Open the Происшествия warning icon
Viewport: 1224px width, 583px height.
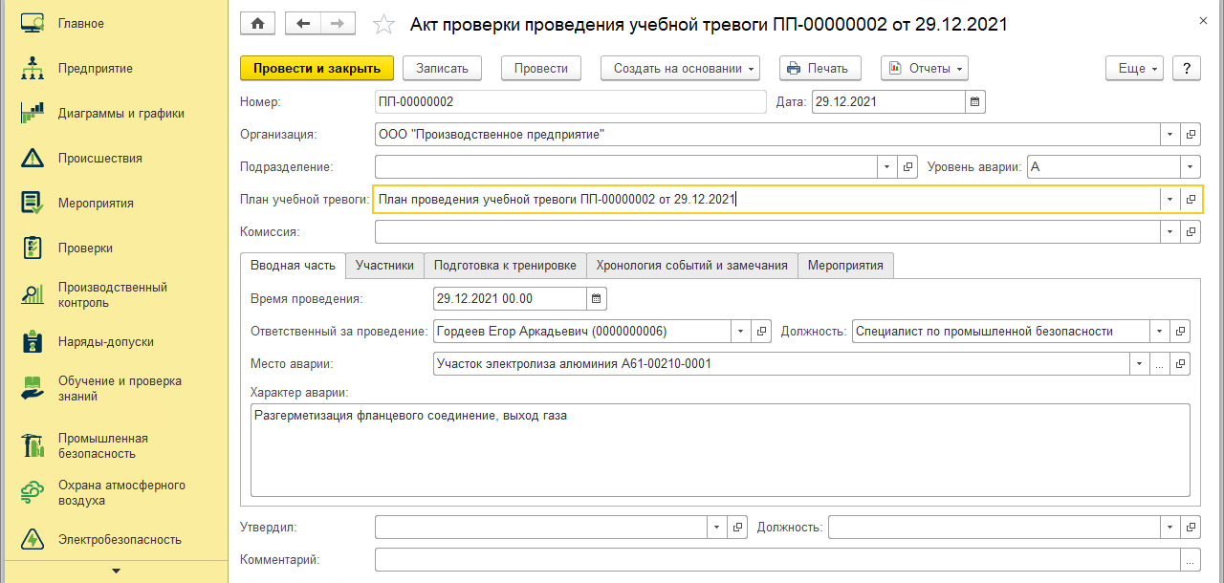(33, 158)
